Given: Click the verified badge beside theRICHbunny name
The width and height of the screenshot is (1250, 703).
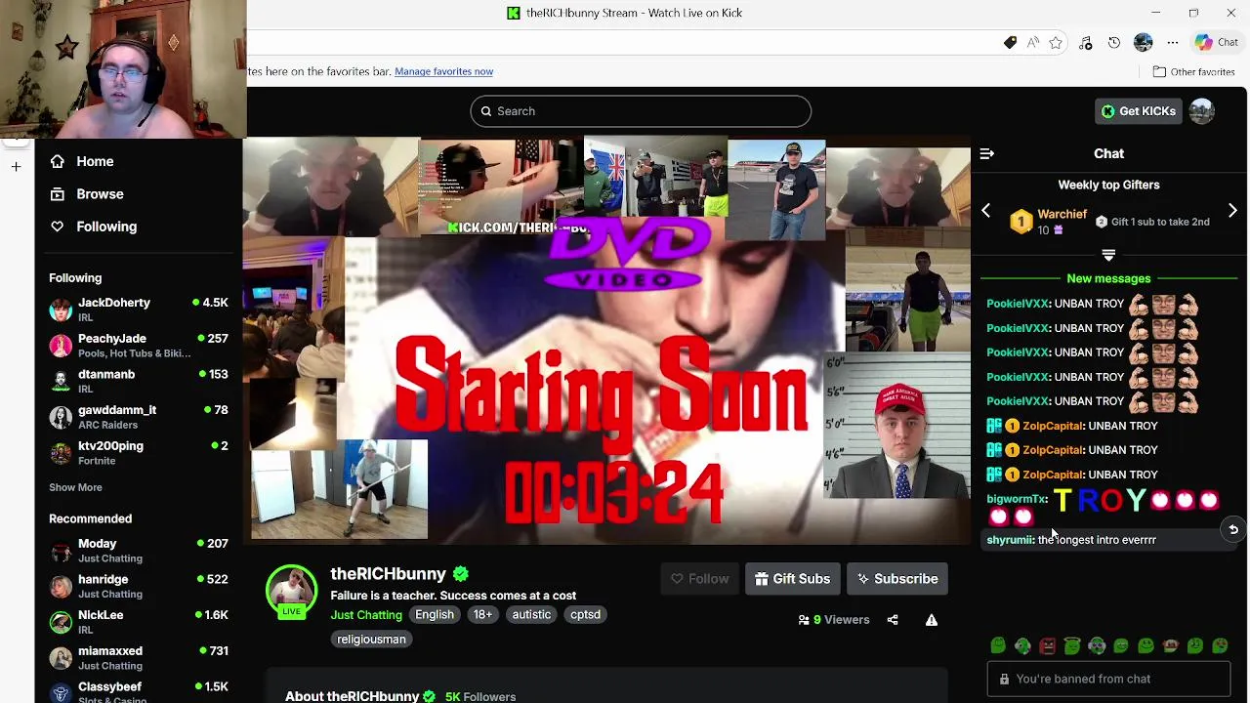Looking at the screenshot, I should [461, 574].
